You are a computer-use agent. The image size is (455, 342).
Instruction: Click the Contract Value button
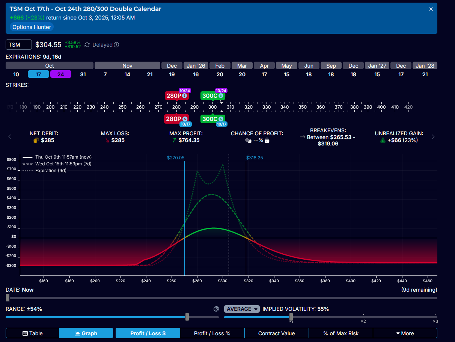point(276,333)
